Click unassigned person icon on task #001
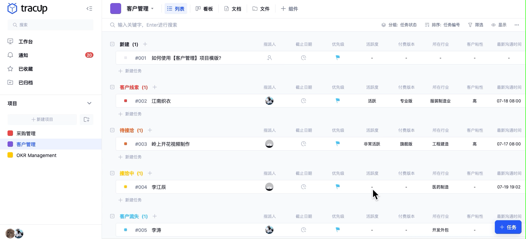Screen dimensions: 526x239 [269, 58]
